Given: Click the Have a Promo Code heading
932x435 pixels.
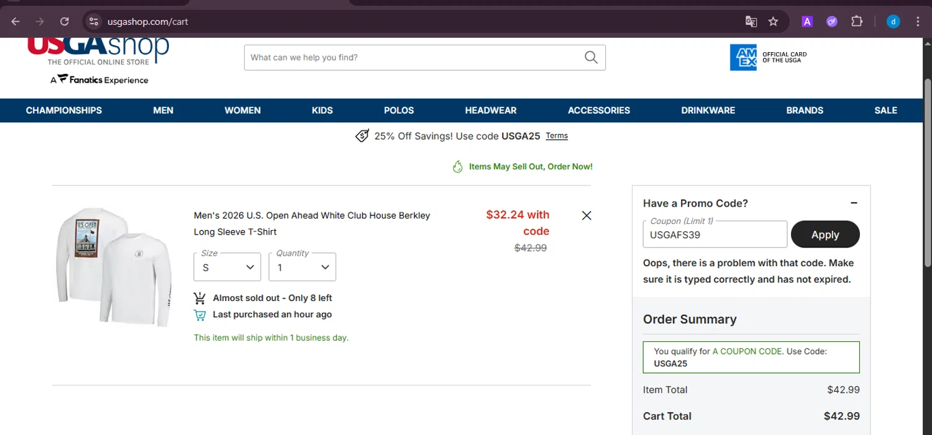Looking at the screenshot, I should pyautogui.click(x=695, y=203).
